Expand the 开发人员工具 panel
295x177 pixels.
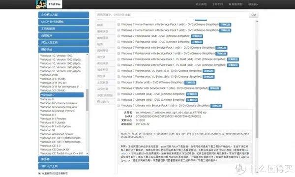point(63,42)
